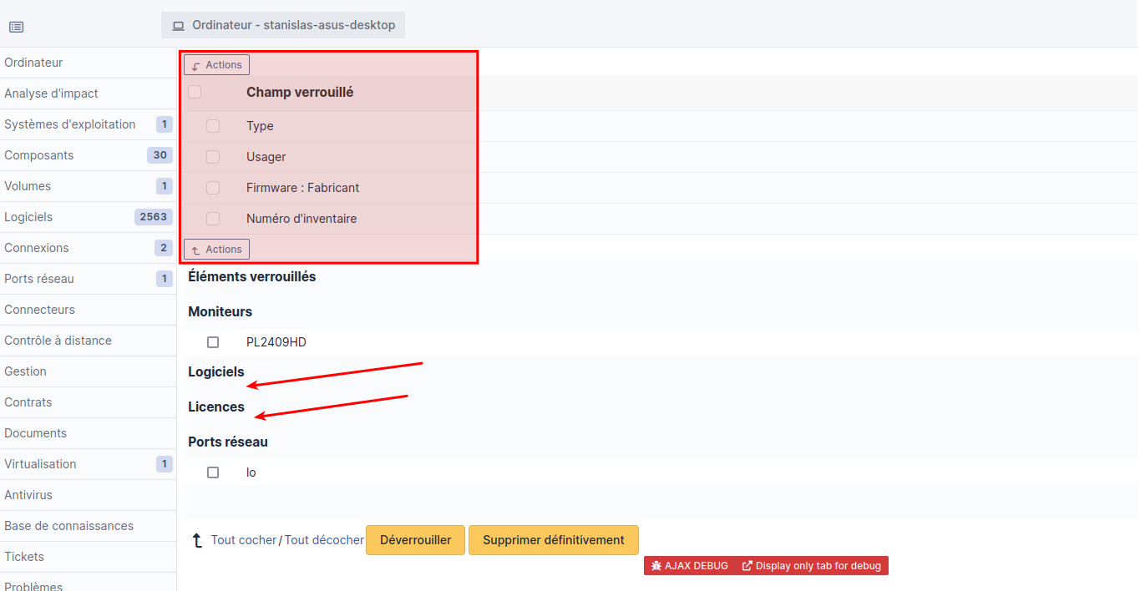Check the Usager locked field checkbox
Screen dimensions: 1140x591
tap(213, 157)
